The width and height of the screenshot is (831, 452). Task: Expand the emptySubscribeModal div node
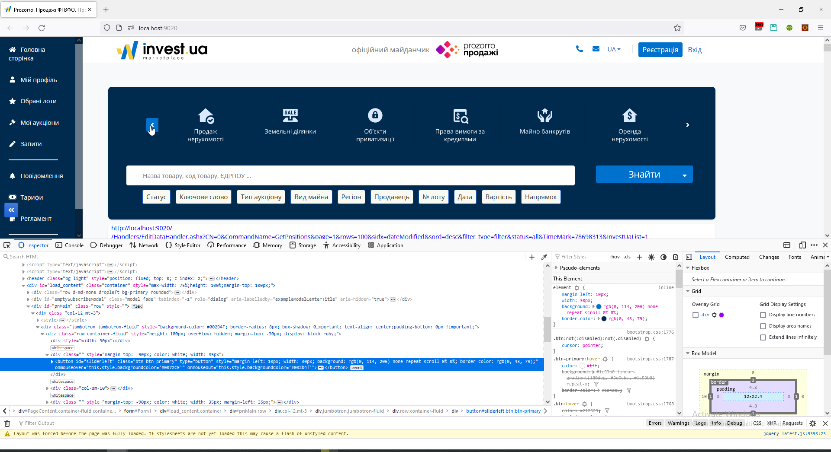pos(28,299)
